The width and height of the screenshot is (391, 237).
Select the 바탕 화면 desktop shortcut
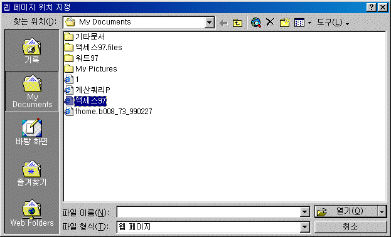click(31, 132)
